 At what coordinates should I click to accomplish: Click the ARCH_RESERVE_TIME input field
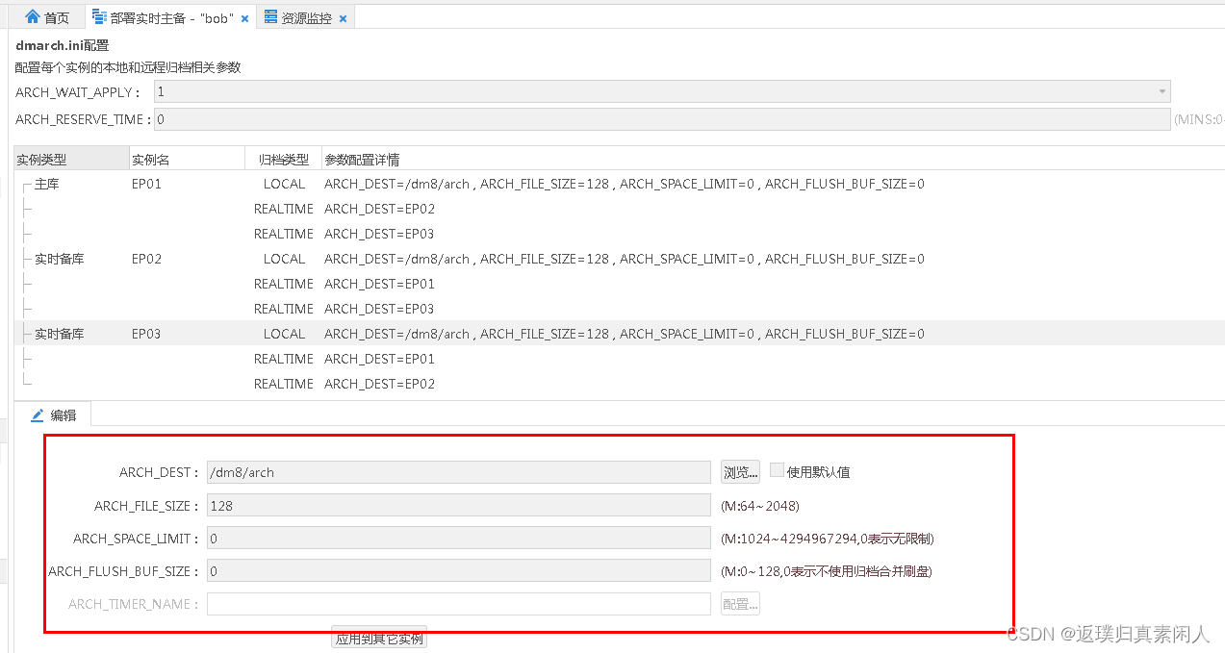coord(662,119)
